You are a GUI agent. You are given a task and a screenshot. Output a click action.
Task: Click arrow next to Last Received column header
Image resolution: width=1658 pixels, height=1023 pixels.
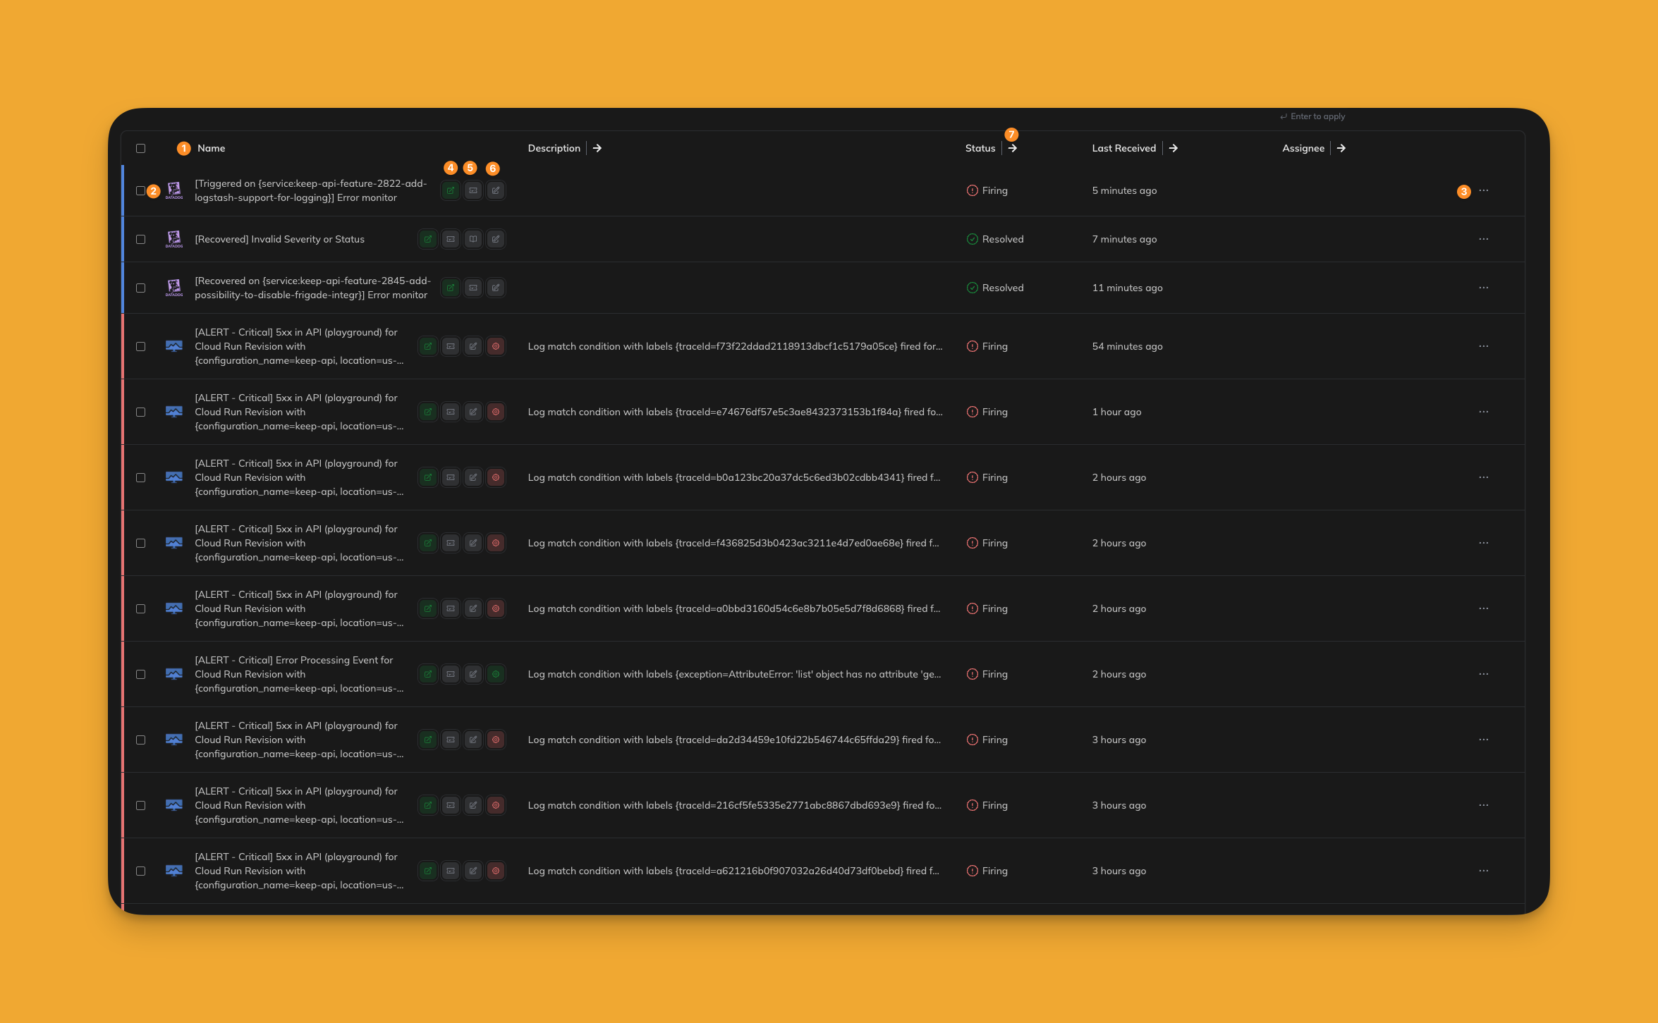pyautogui.click(x=1173, y=148)
